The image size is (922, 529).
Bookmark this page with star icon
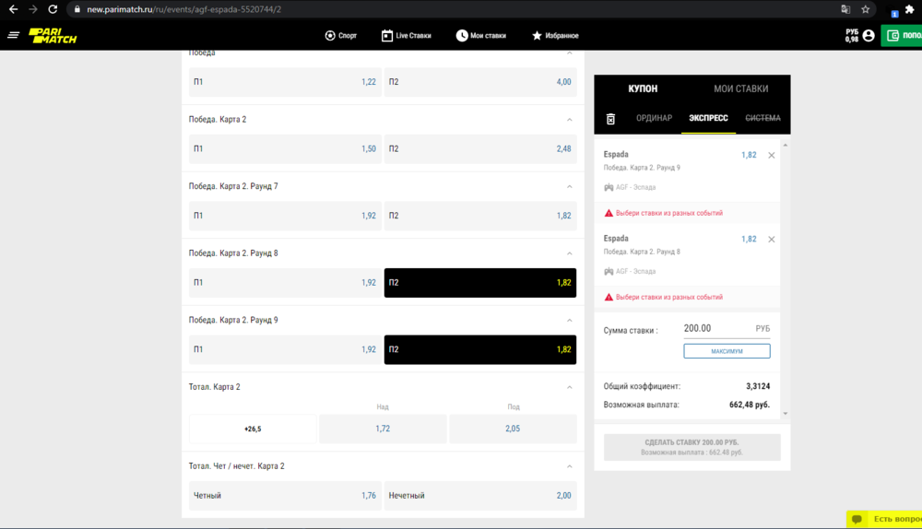point(866,9)
